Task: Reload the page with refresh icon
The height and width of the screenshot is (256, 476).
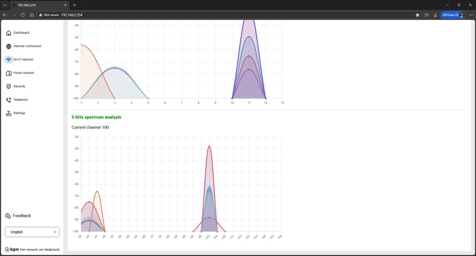Action: pos(23,14)
